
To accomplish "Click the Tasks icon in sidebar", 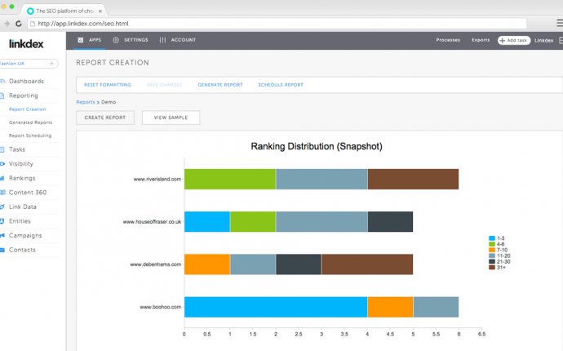I will [3, 149].
